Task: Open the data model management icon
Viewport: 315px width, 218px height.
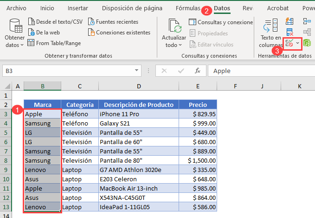Action: (307, 43)
